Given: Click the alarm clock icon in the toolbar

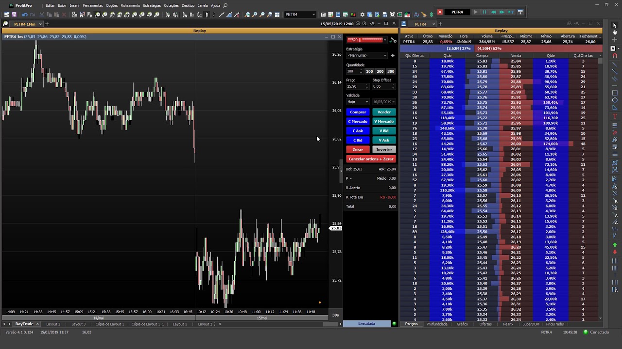Looking at the screenshot, I should [392, 15].
